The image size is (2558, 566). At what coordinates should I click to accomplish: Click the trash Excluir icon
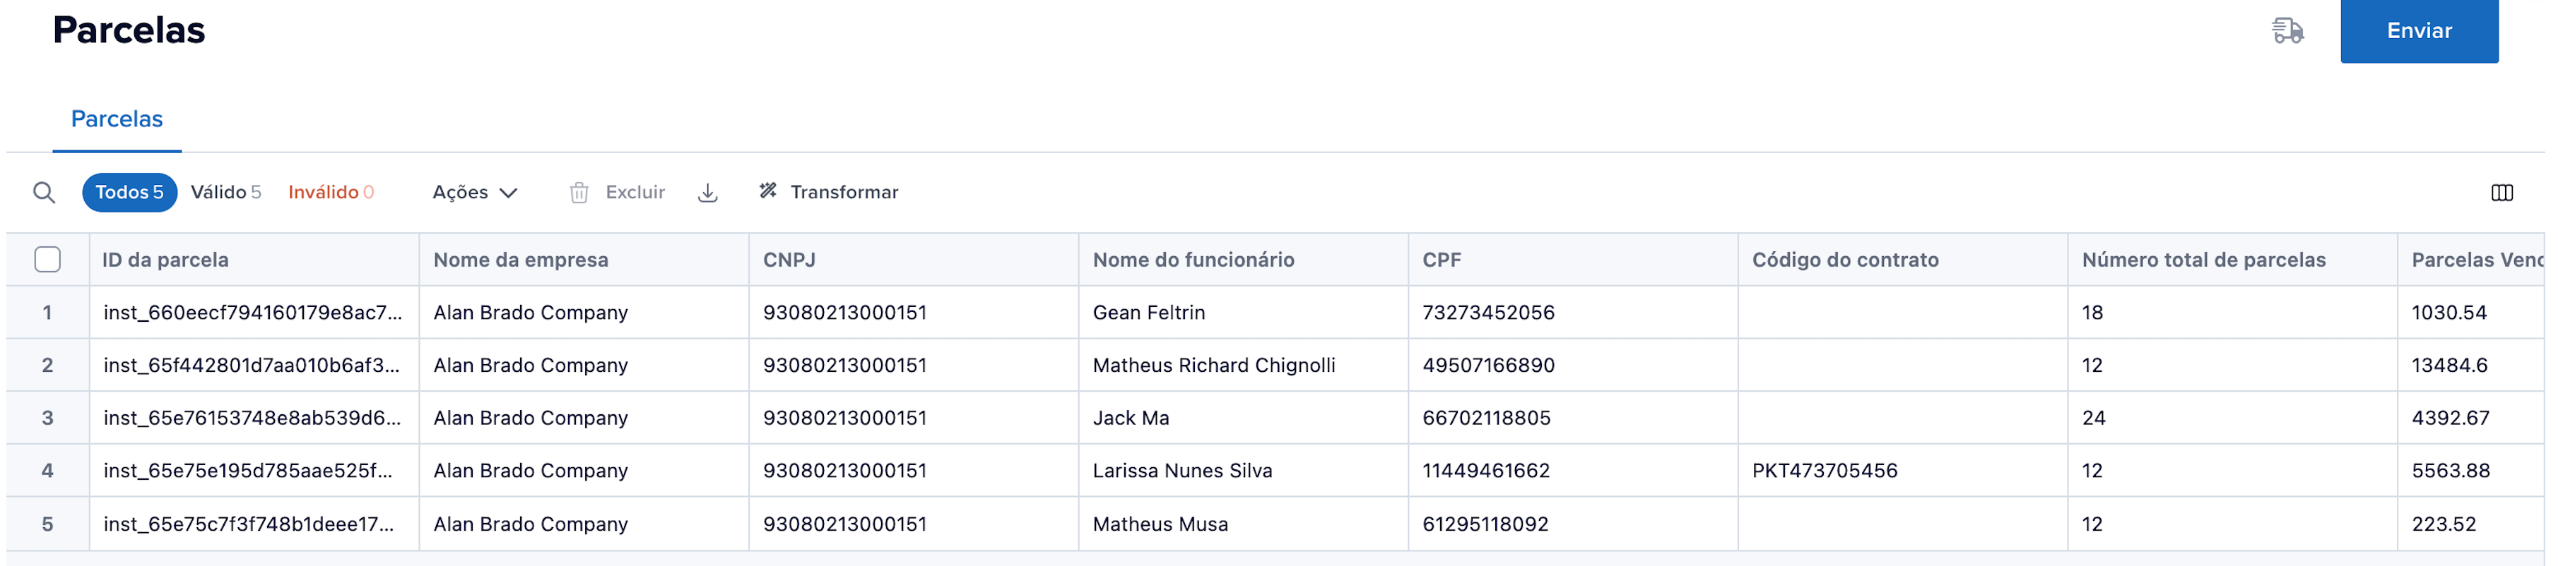[579, 192]
